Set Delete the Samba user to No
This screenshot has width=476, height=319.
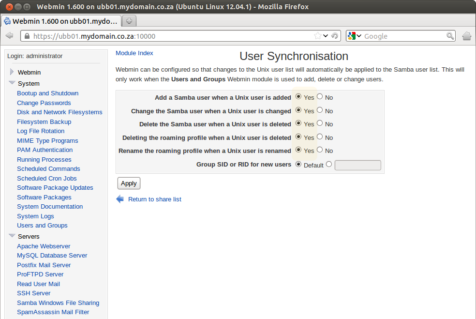point(320,123)
